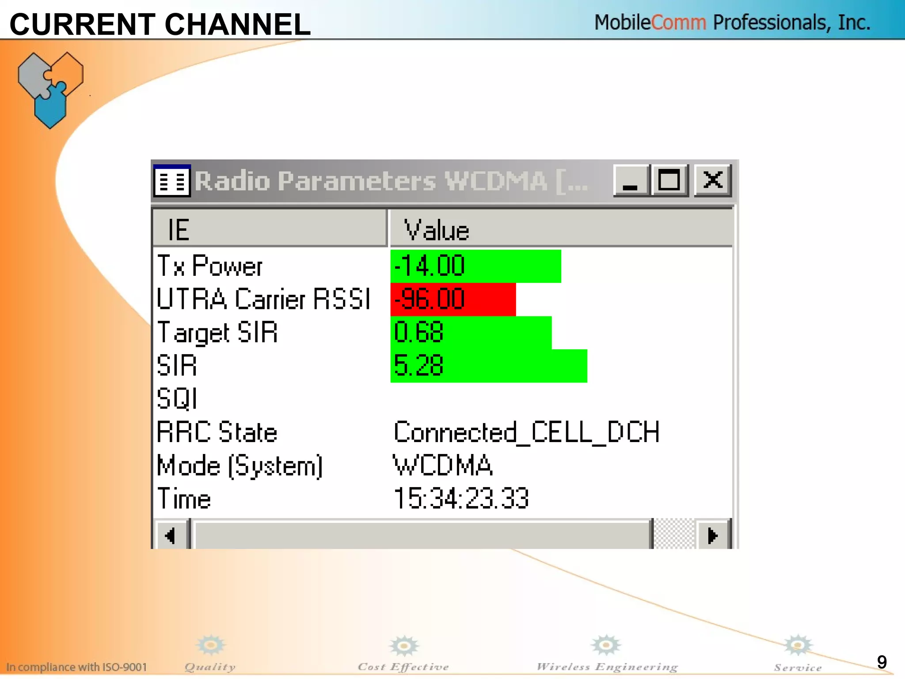Click the Radio Parameters WCDMA title bar
Screen dimensions: 905x679
(391, 181)
